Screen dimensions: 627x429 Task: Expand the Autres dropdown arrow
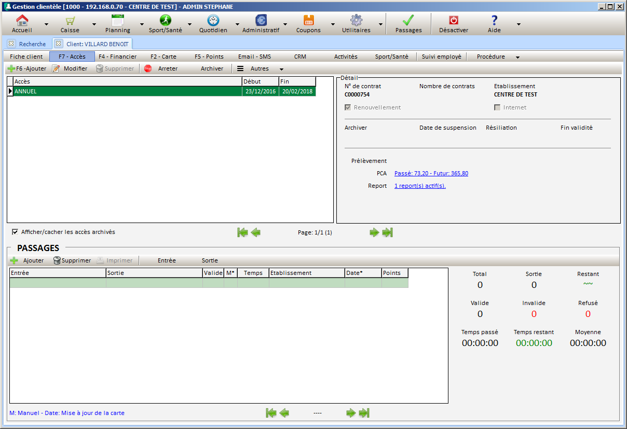pyautogui.click(x=281, y=69)
